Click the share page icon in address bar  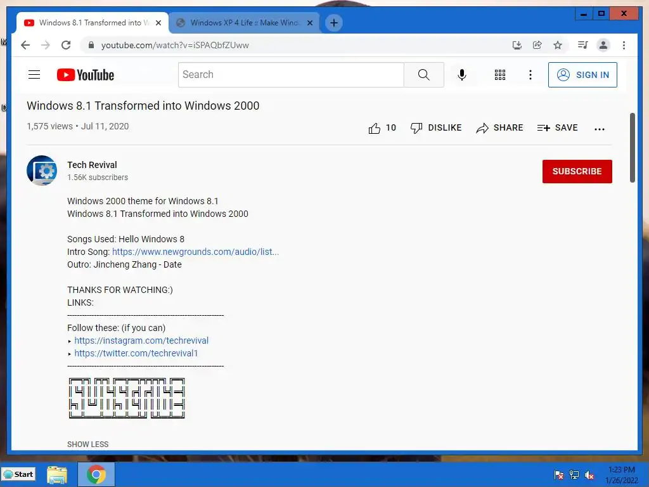pos(537,45)
